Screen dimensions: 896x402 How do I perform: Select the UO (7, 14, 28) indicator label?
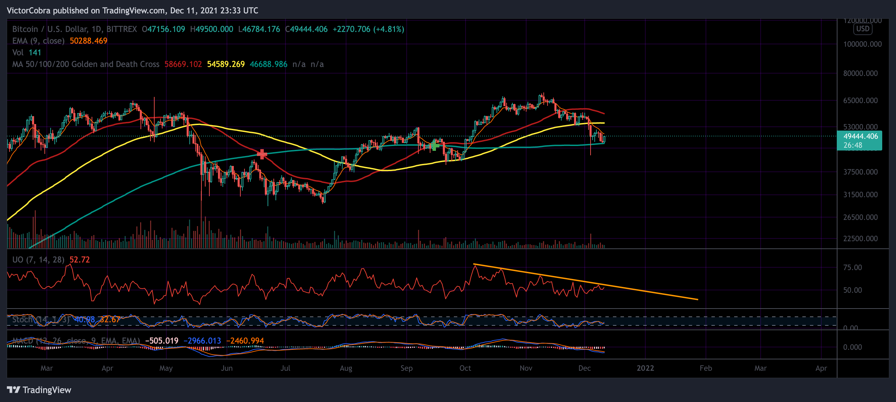(x=38, y=260)
